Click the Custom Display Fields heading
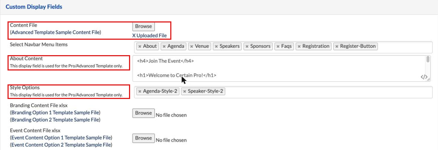Viewport: 438px width, 150px height. (34, 7)
